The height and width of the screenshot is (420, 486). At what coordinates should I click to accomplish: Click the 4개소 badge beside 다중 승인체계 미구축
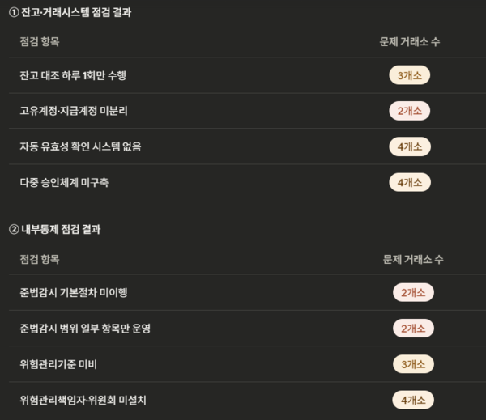[x=409, y=182]
